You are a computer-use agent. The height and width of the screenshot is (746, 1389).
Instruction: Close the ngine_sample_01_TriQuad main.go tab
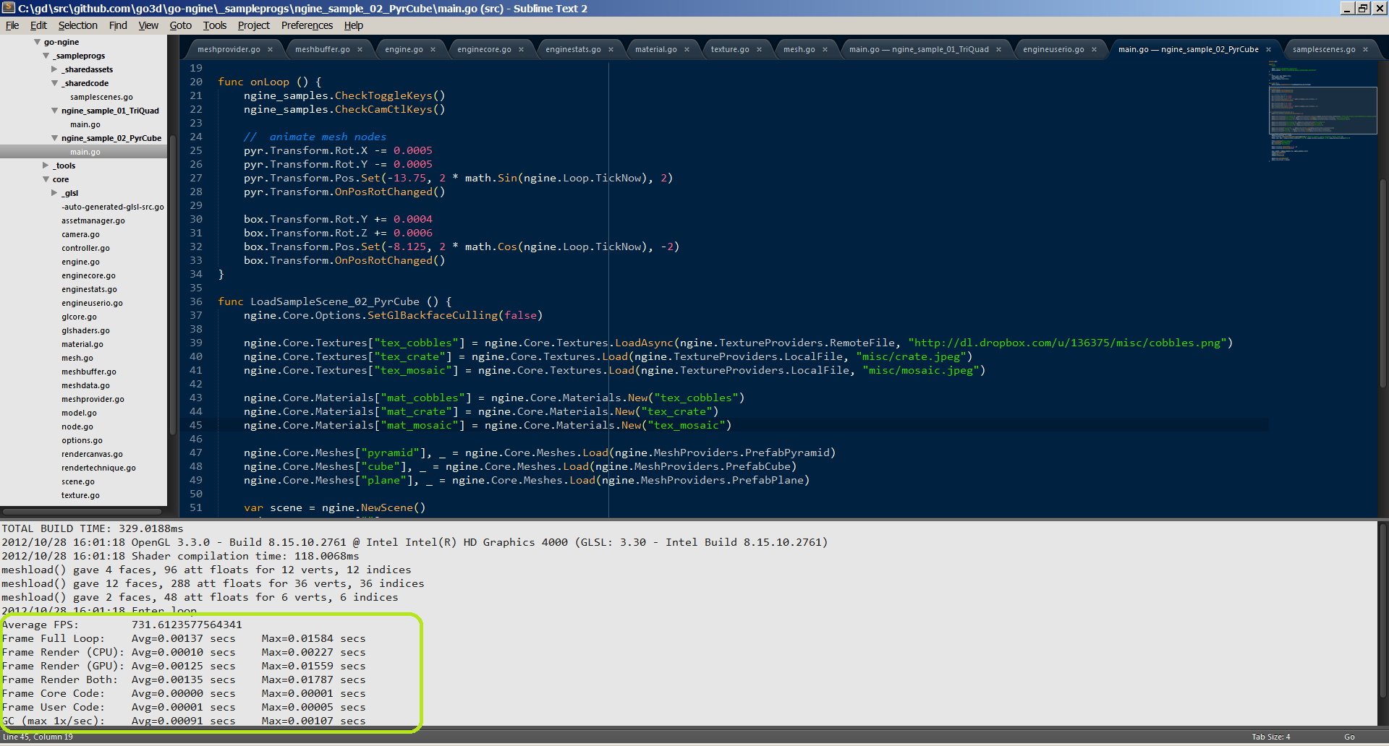pyautogui.click(x=998, y=50)
